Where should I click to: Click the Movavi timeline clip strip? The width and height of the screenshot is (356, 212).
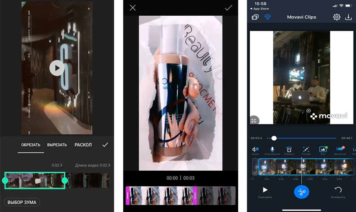[307, 167]
